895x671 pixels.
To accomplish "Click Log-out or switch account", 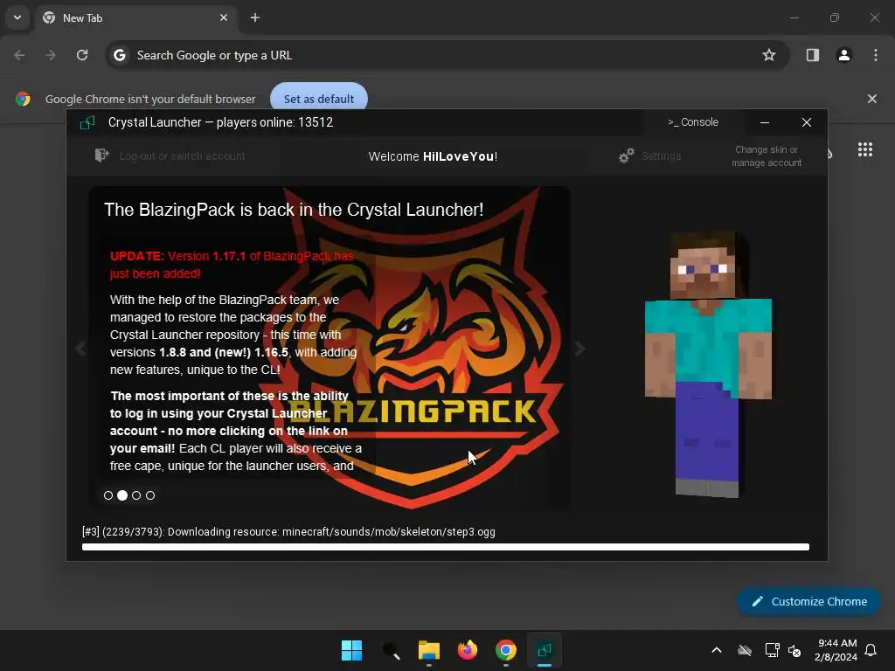I will (x=182, y=156).
